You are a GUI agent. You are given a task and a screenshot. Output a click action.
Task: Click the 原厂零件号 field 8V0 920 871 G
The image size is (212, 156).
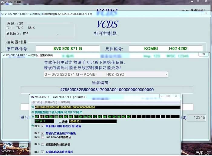click(68, 49)
